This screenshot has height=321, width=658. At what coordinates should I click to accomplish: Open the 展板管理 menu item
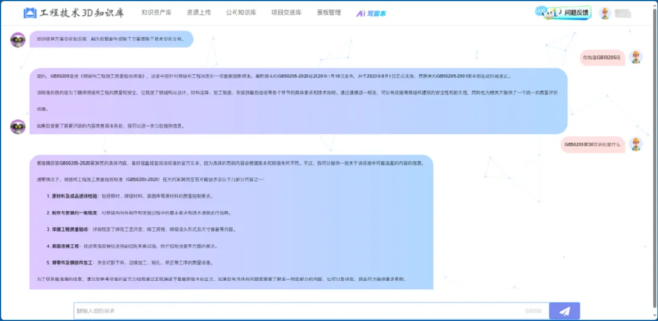tap(329, 13)
